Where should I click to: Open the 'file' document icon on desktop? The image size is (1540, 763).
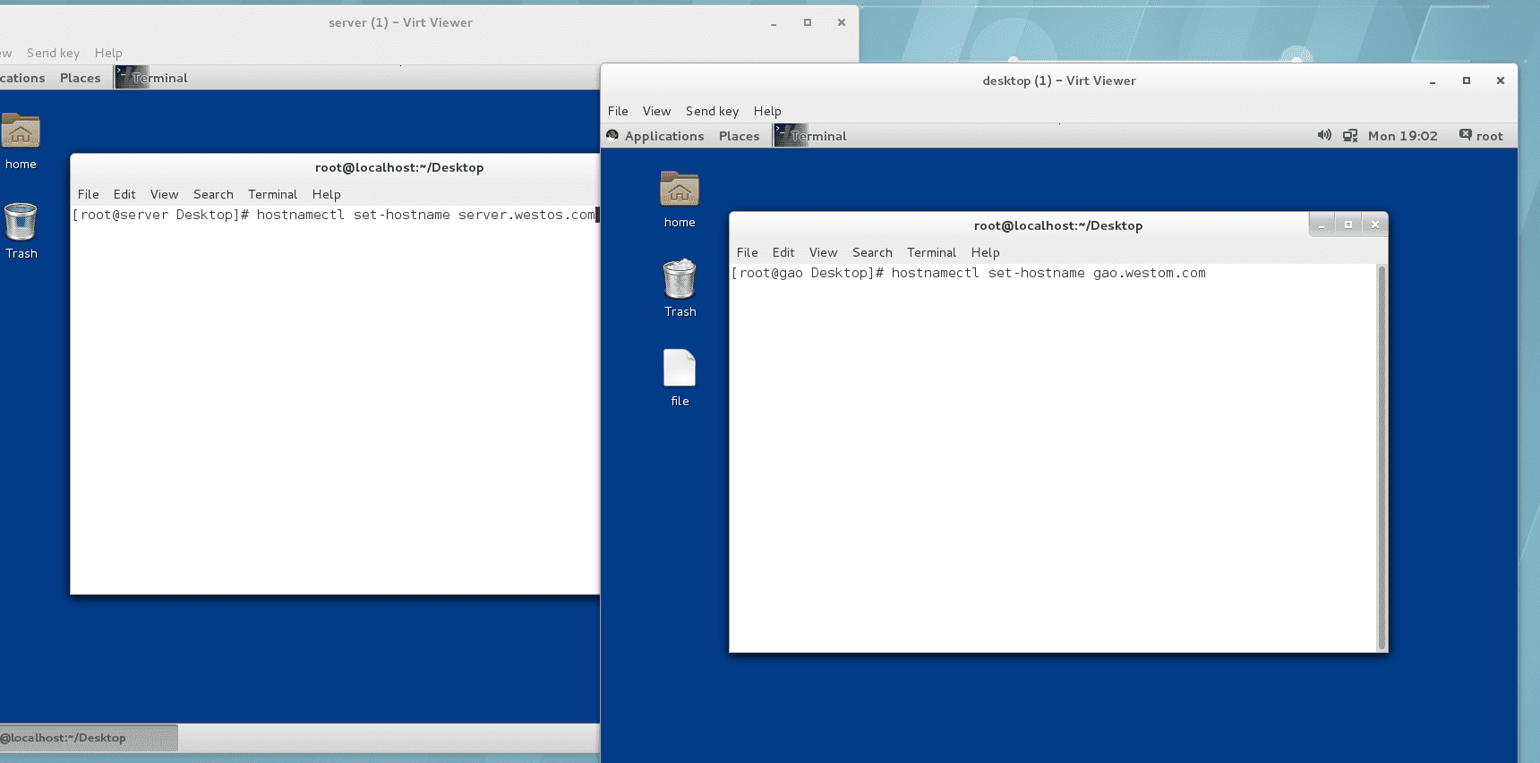click(680, 369)
